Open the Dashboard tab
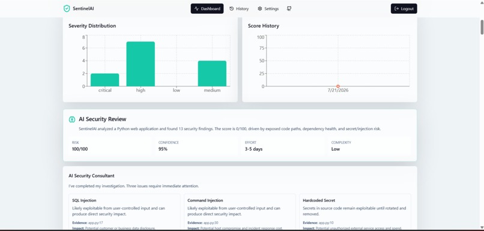 click(207, 8)
